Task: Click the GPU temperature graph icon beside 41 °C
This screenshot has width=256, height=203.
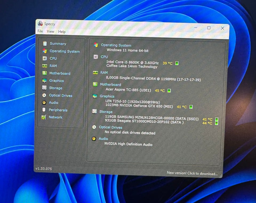Action: tap(191, 107)
